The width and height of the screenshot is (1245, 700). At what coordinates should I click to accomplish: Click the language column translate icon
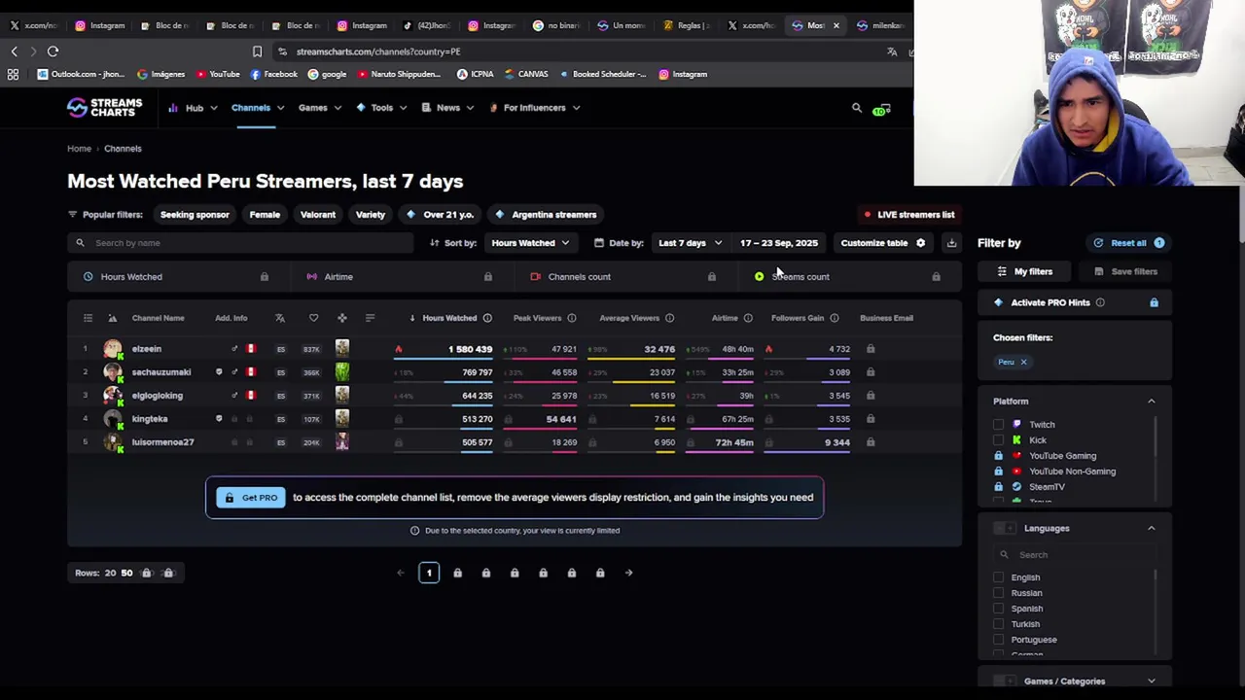pyautogui.click(x=280, y=318)
